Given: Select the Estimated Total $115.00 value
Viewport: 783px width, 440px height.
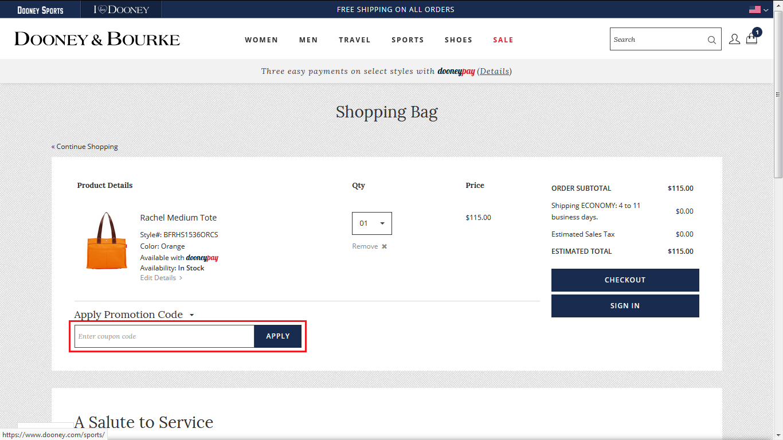Looking at the screenshot, I should click(680, 252).
